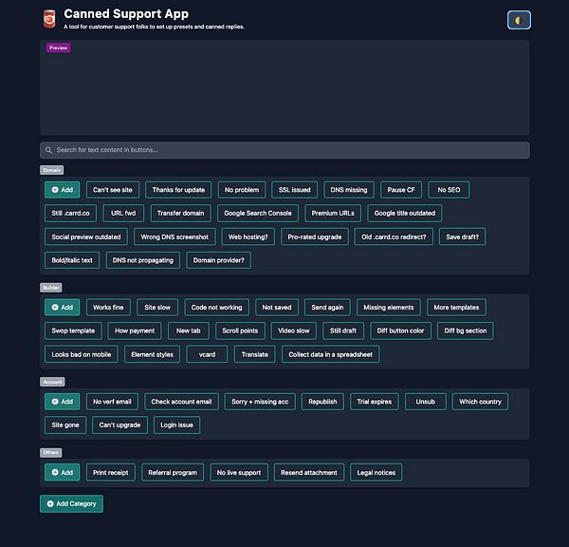Select the Social preview outdated reply
Screen dimensions: 569x547
point(86,237)
